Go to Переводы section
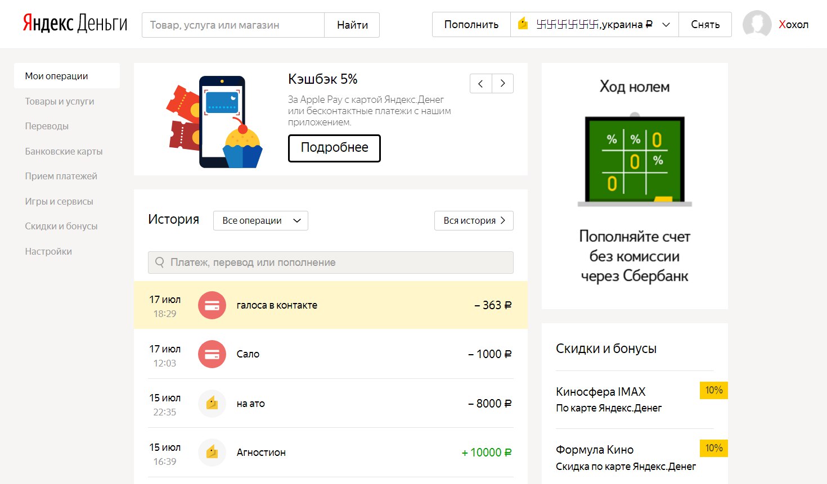827x484 pixels. [47, 126]
